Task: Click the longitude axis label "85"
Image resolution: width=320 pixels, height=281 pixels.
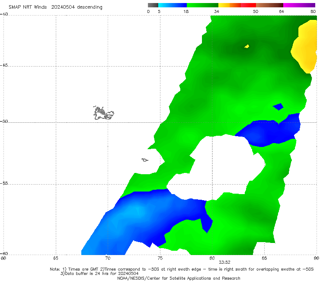Action: (264, 258)
